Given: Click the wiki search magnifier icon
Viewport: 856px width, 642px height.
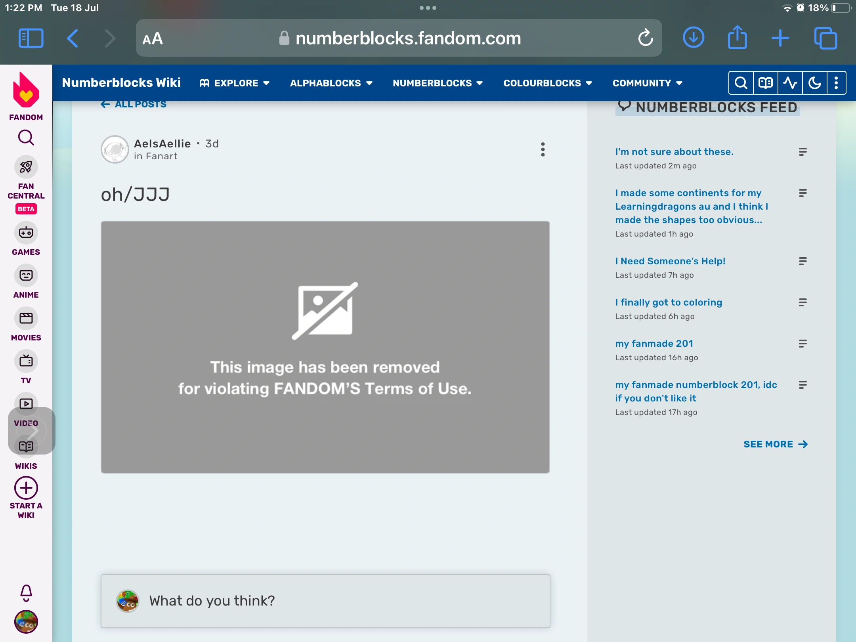Looking at the screenshot, I should tap(741, 83).
